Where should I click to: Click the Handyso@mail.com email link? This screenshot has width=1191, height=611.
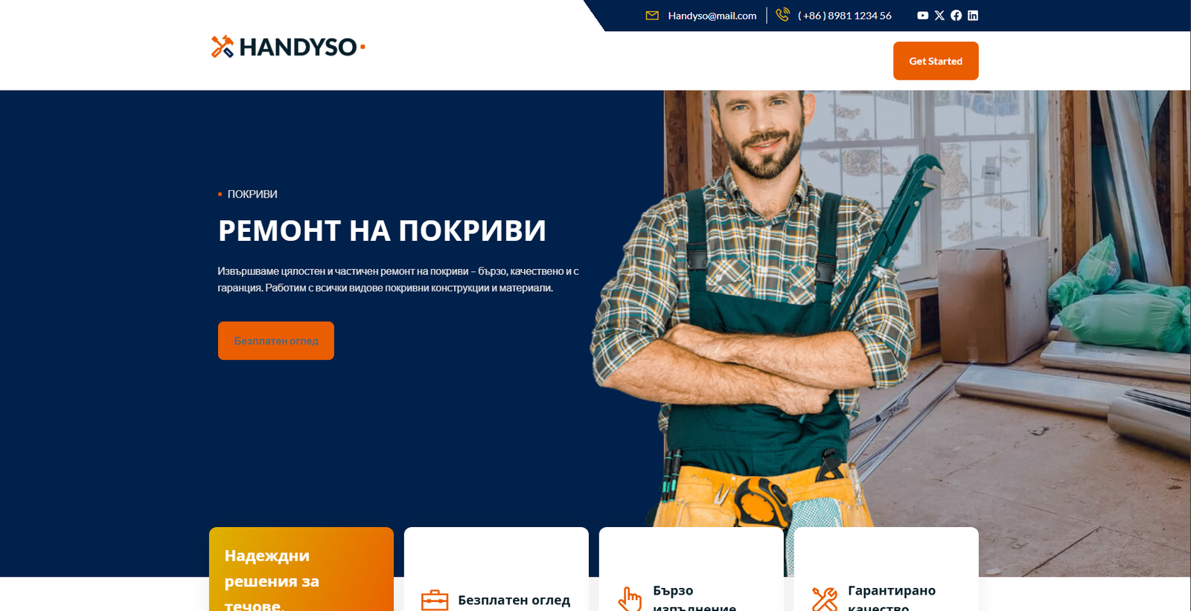click(712, 16)
